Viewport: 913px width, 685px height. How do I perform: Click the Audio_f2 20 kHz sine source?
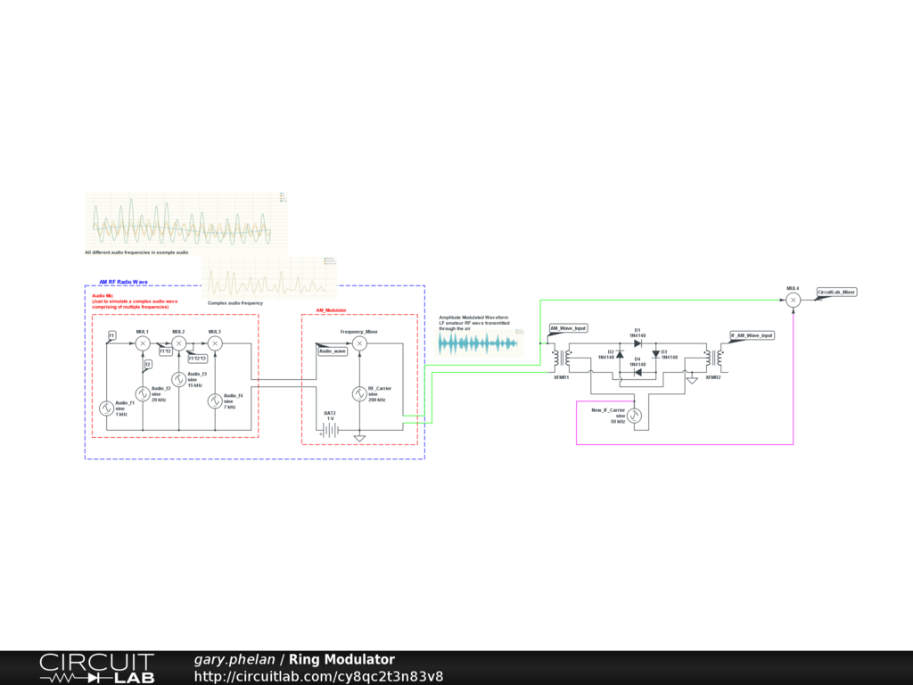[142, 393]
